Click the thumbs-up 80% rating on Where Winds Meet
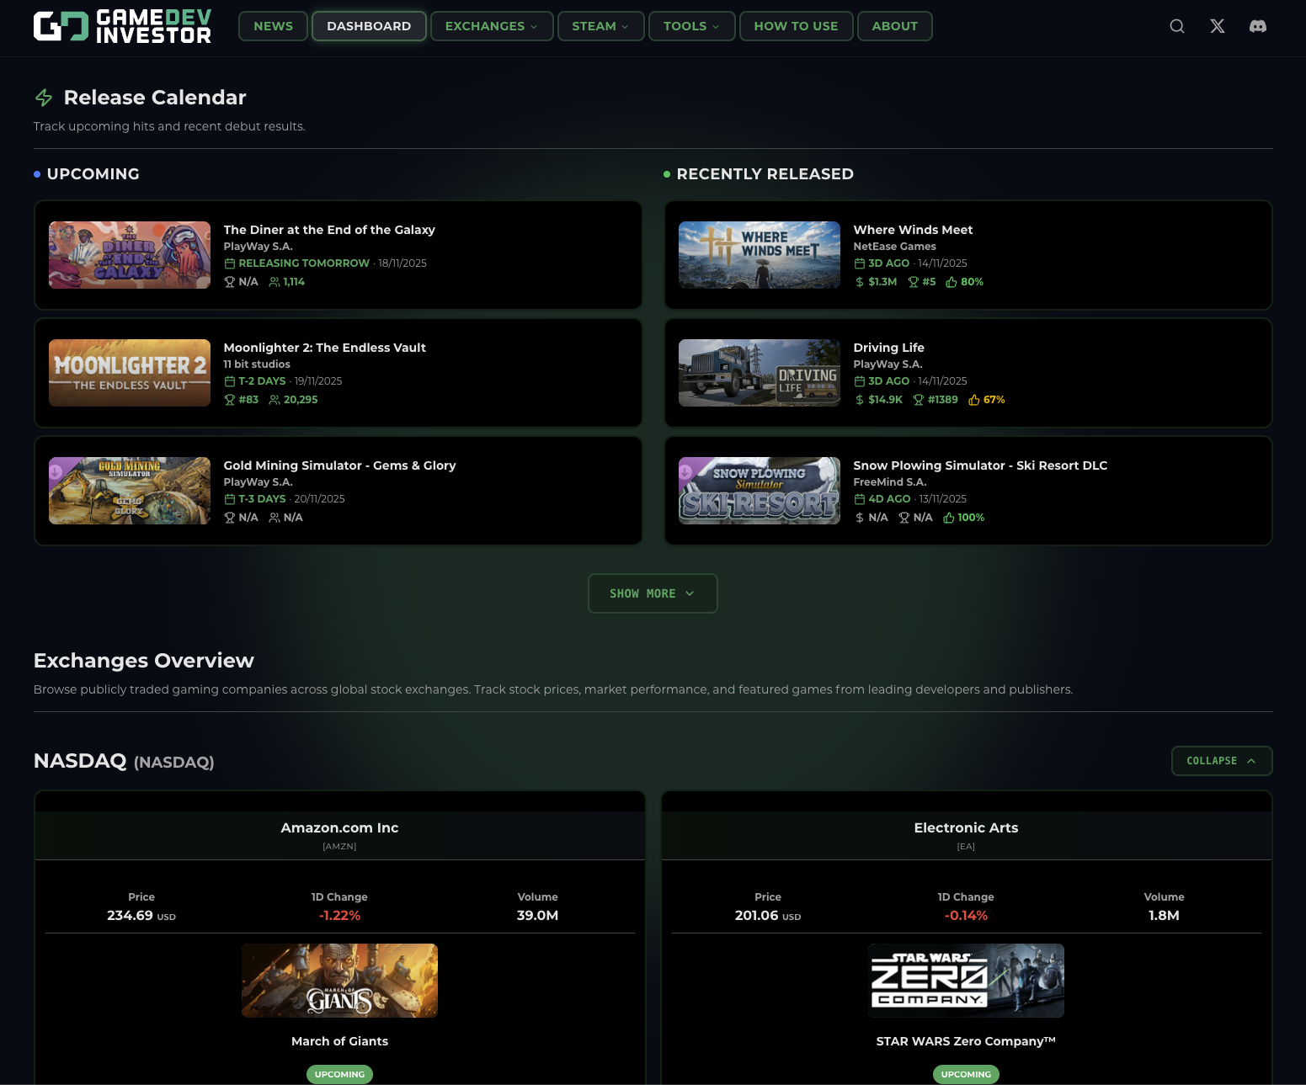1306x1085 pixels. [x=964, y=282]
